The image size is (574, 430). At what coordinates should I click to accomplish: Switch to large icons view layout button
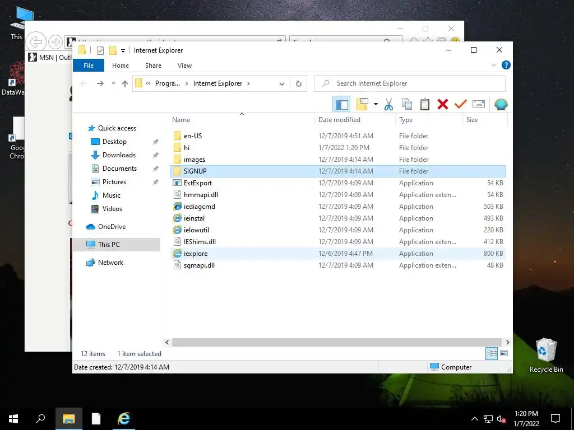click(504, 353)
